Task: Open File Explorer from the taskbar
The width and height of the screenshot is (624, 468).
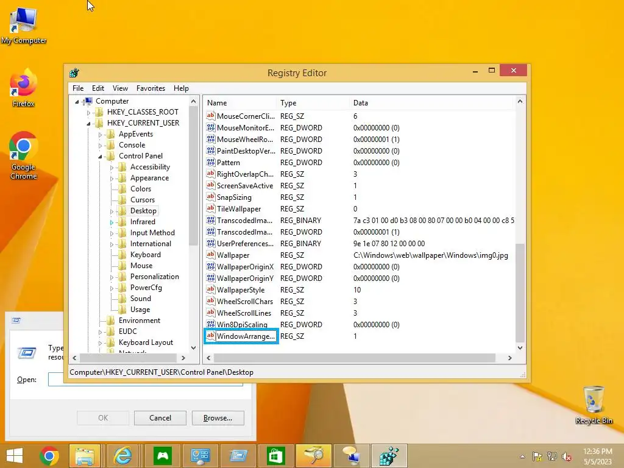Action: 85,456
